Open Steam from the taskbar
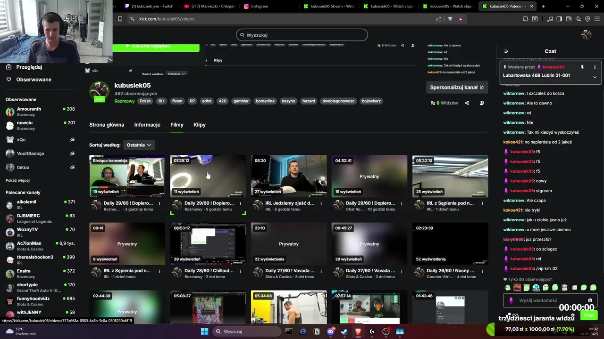This screenshot has width=604, height=339. [x=344, y=331]
